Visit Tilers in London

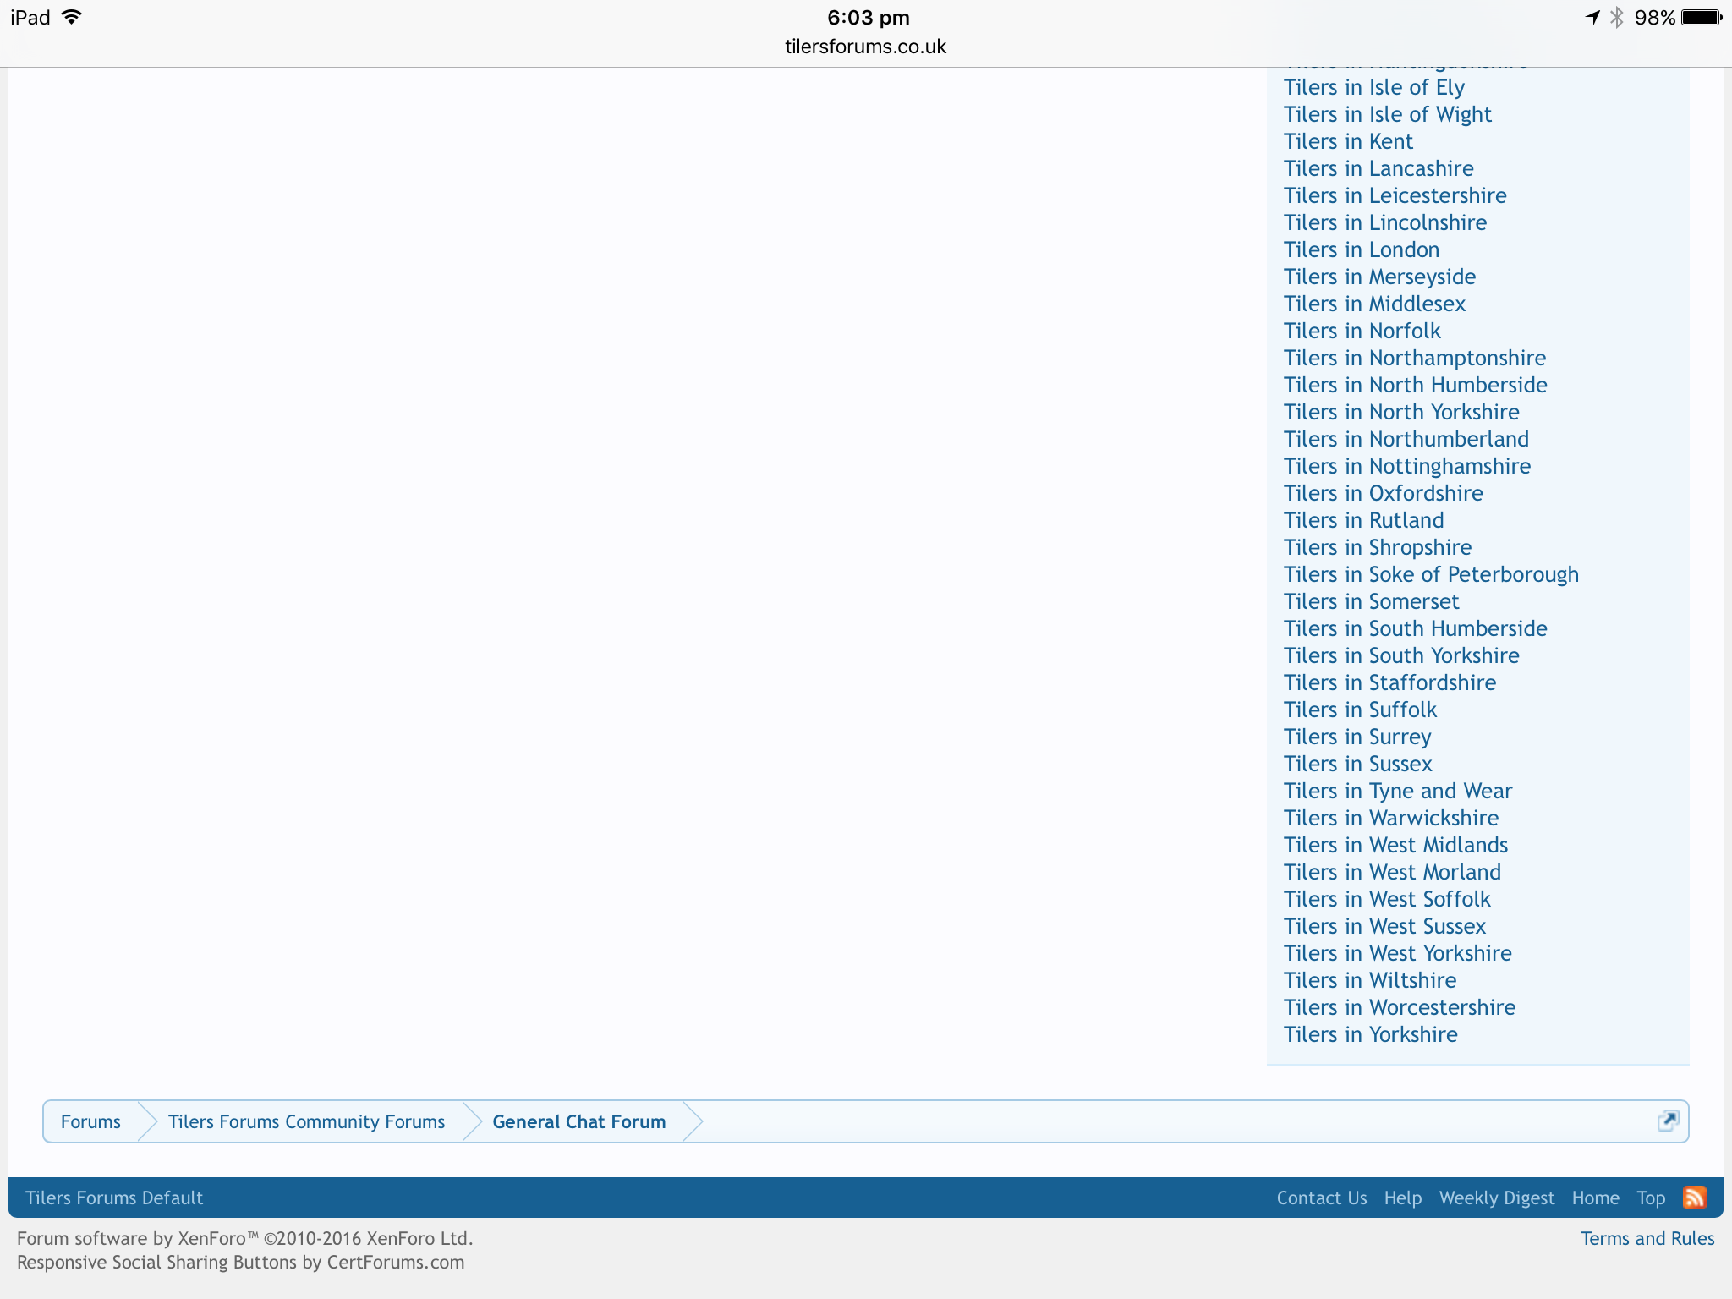coord(1362,249)
